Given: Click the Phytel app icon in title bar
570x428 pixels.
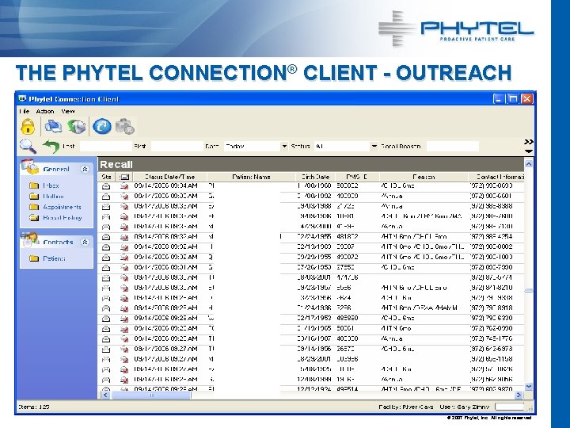Looking at the screenshot, I should (x=22, y=98).
